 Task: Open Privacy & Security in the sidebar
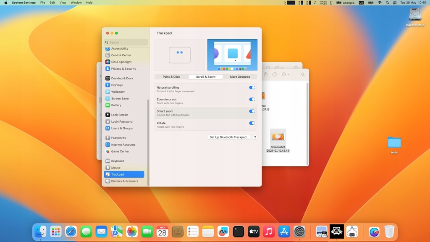click(123, 68)
